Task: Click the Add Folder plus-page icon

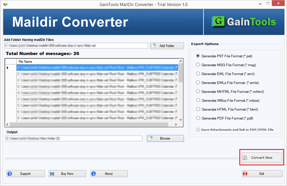Action: (153, 46)
